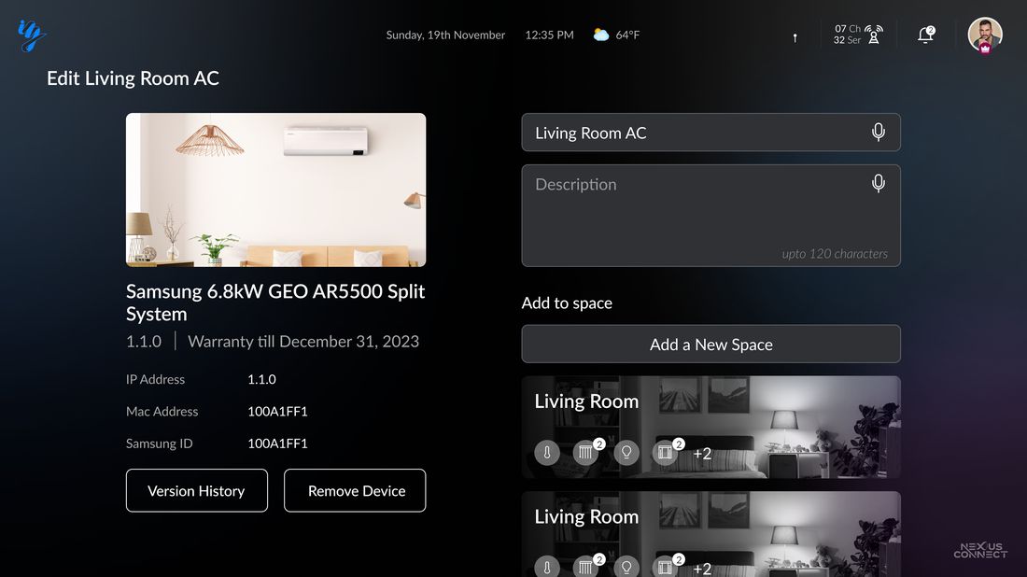Image resolution: width=1027 pixels, height=577 pixels.
Task: Click the 64°F temperature reading
Action: pyautogui.click(x=627, y=35)
